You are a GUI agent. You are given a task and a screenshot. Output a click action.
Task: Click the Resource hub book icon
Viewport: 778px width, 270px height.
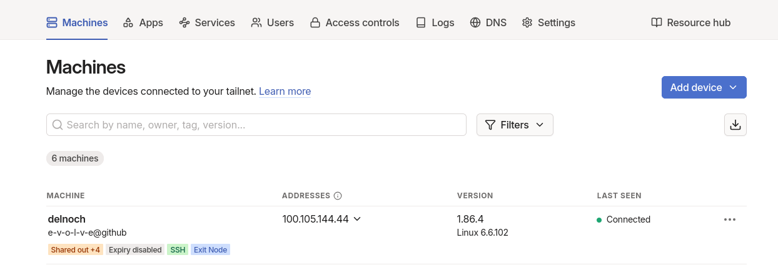point(656,22)
